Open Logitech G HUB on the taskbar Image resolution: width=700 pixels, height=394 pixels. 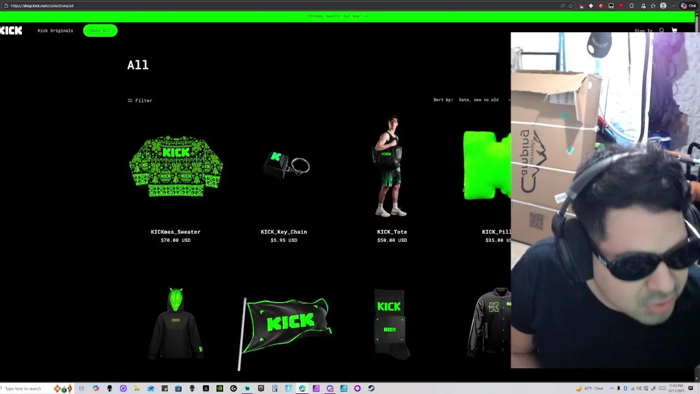point(234,389)
